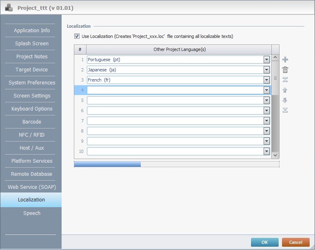Image resolution: width=315 pixels, height=250 pixels.
Task: Uncheck the Use Localization checkbox
Action: tap(77, 36)
